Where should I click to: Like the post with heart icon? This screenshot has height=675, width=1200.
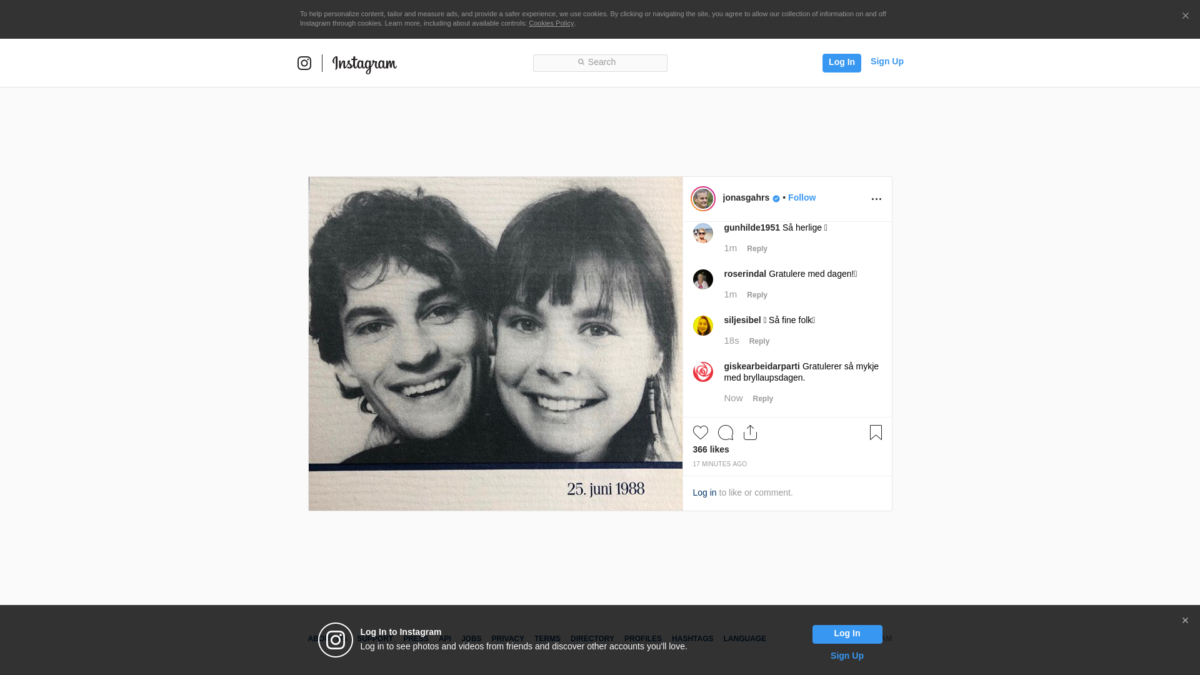(x=700, y=432)
